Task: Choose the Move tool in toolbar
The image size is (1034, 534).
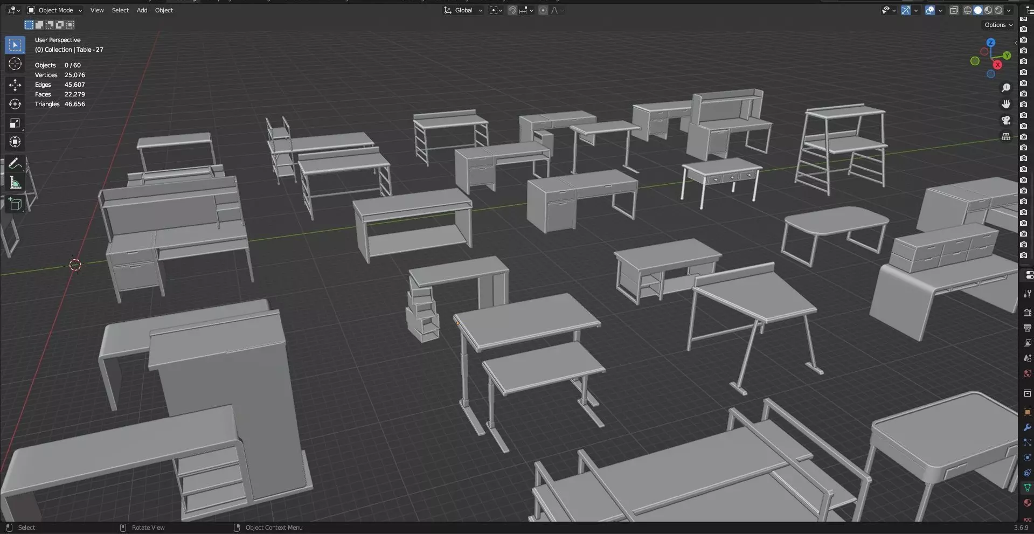Action: [x=15, y=85]
